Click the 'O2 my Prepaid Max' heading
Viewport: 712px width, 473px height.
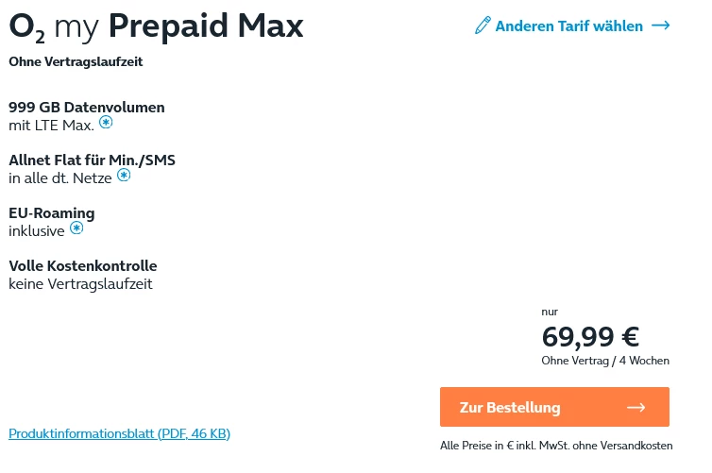click(x=156, y=27)
